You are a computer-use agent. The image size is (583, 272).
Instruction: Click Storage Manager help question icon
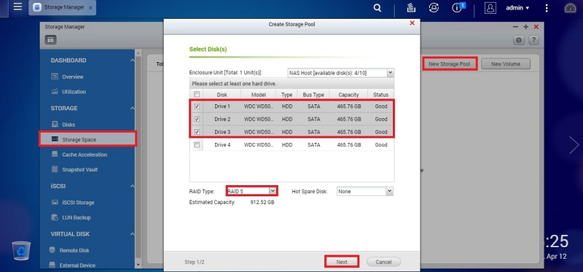pos(533,40)
